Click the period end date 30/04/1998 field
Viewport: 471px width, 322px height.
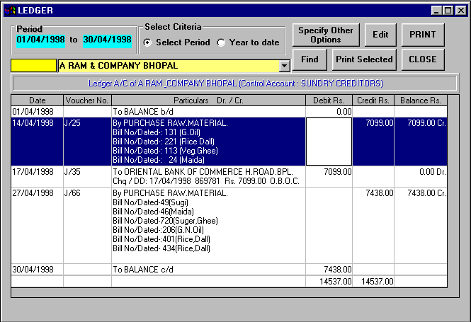[107, 40]
